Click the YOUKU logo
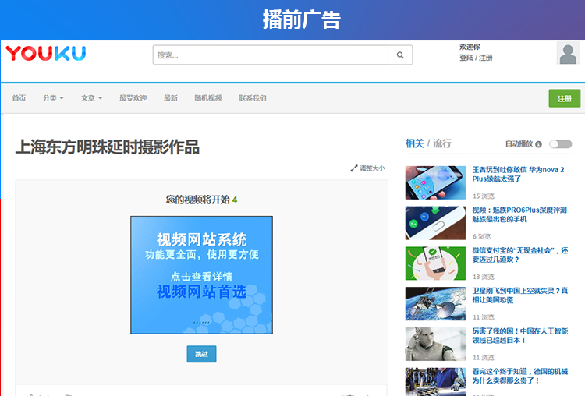 [x=46, y=53]
